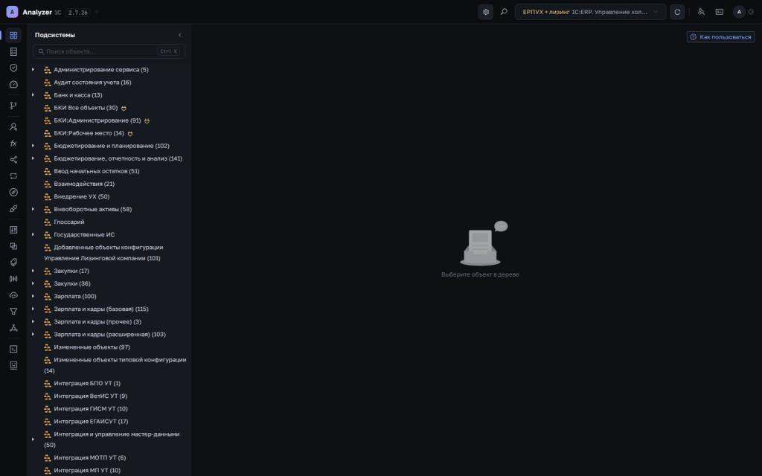762x476 pixels.
Task: Expand the Банк и касса (13) node
Action: pyautogui.click(x=33, y=94)
